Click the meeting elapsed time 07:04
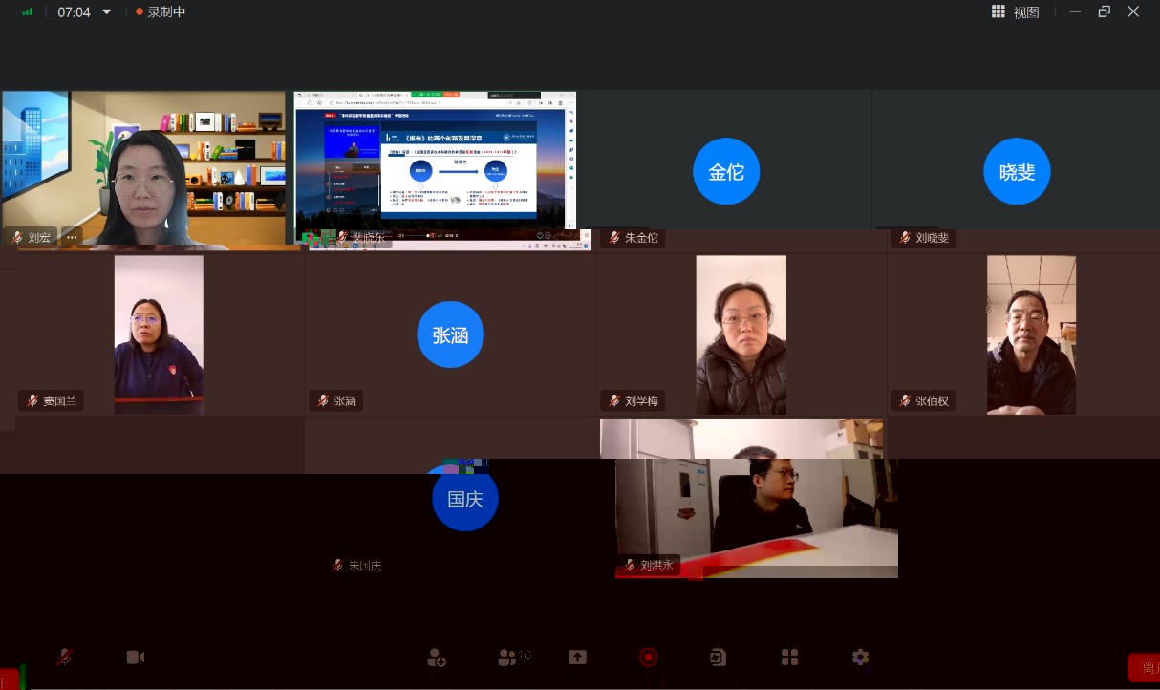The width and height of the screenshot is (1160, 690). [x=74, y=12]
